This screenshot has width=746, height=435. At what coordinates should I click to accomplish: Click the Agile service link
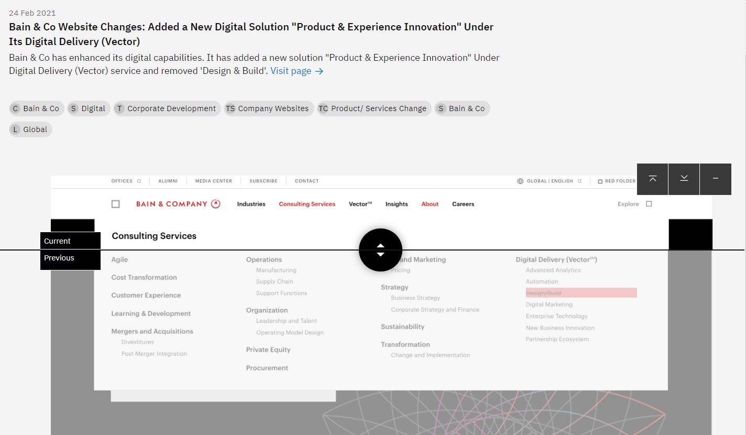tap(119, 259)
